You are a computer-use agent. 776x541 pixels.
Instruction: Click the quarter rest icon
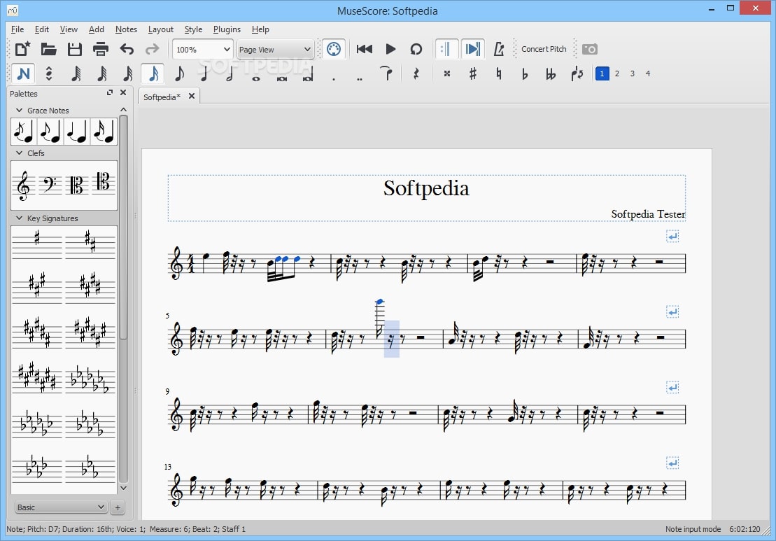(416, 73)
